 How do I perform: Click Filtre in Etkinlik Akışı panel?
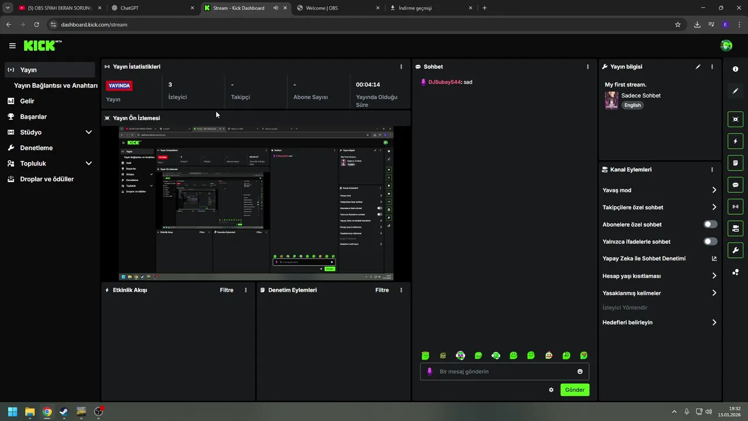tap(226, 290)
